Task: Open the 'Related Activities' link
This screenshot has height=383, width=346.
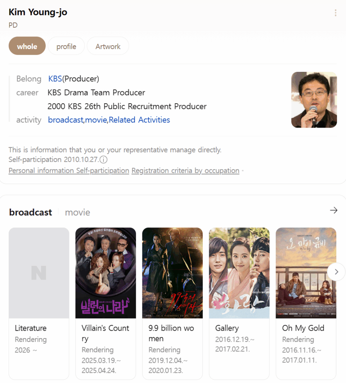Action: 139,120
